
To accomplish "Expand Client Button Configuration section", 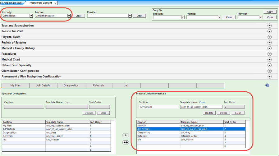I will [270, 71].
